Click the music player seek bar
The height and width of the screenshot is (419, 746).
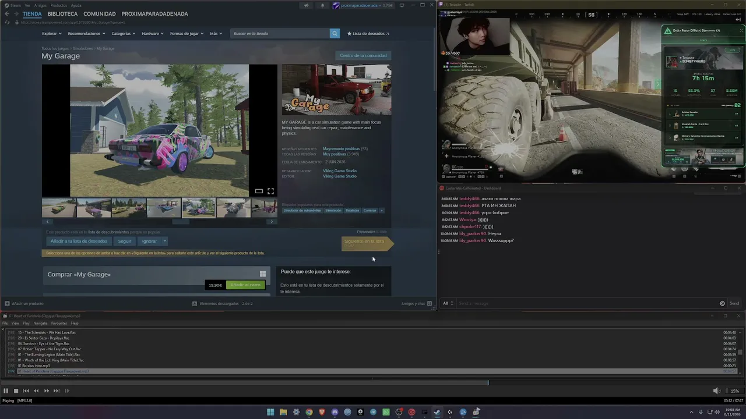[373, 382]
